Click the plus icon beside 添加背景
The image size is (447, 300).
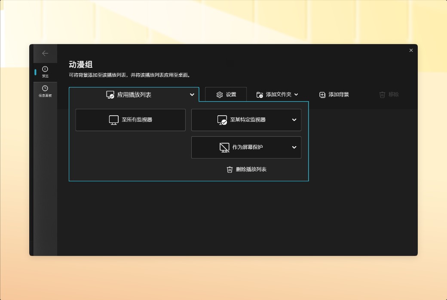point(322,94)
